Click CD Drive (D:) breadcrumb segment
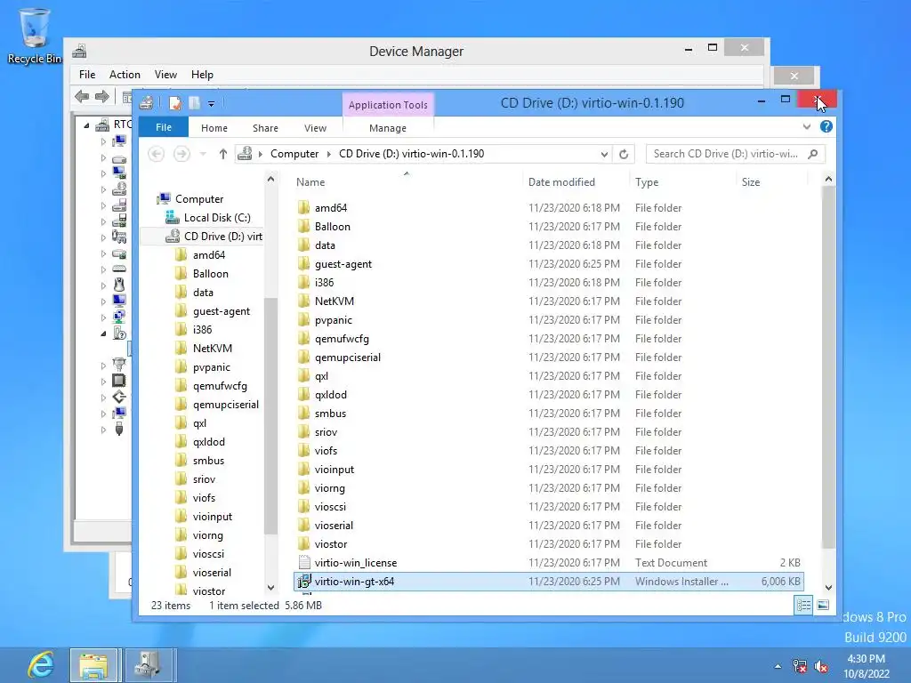 (411, 154)
